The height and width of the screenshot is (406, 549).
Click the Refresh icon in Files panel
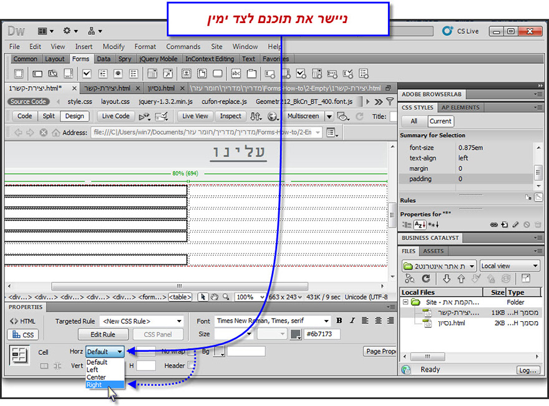click(425, 279)
